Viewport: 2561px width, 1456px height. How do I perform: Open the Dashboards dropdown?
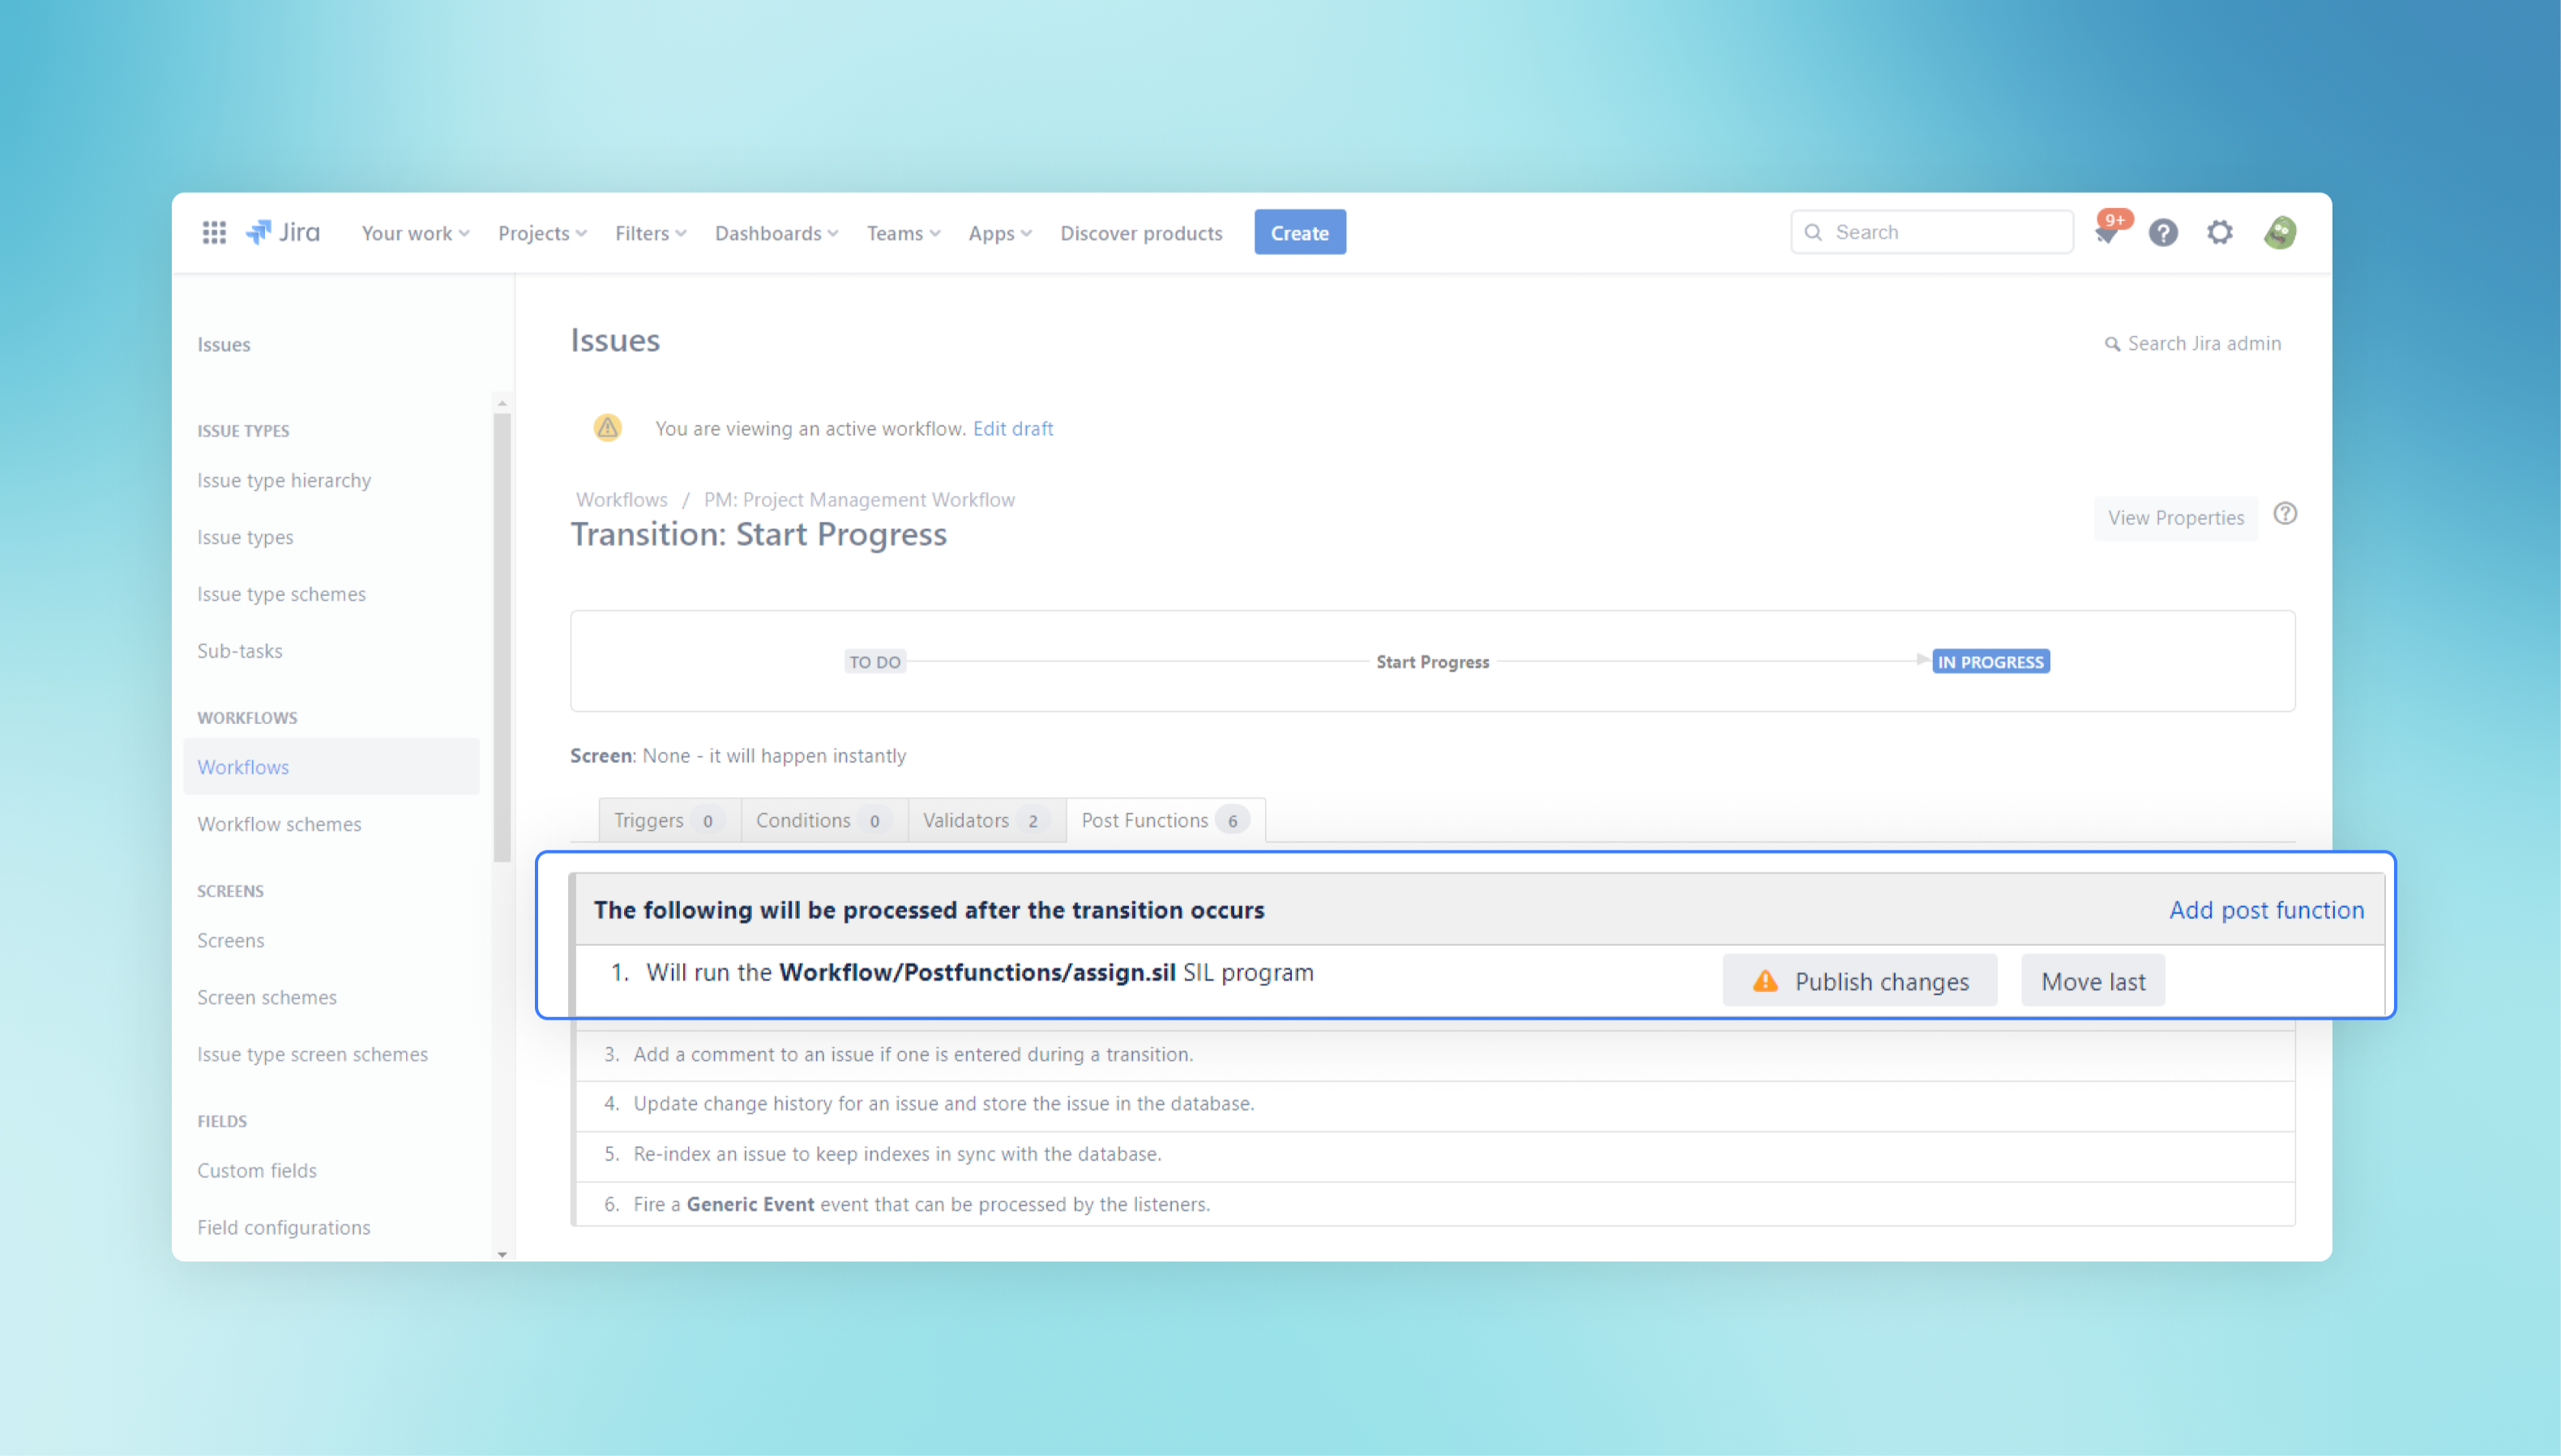(776, 233)
